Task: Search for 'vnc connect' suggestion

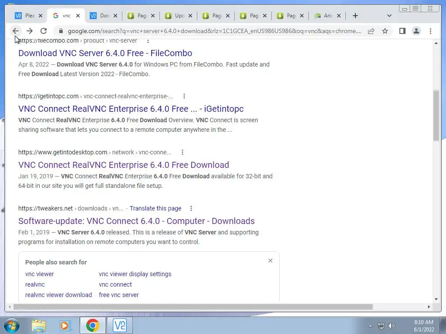Action: pos(115,284)
